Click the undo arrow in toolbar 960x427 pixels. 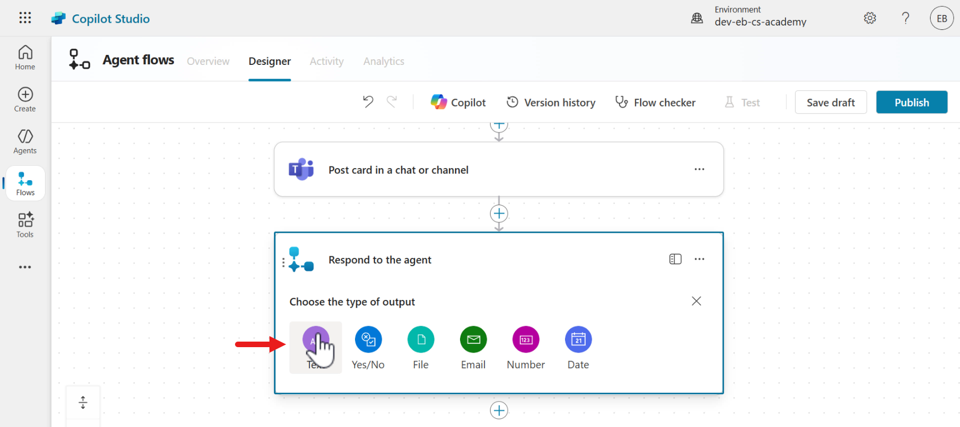pos(368,102)
